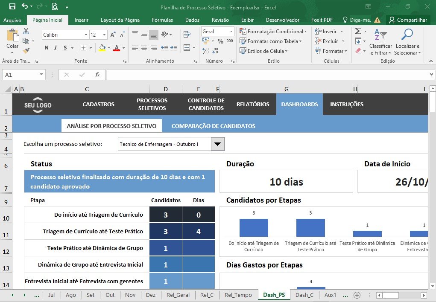
Task: Open COMPARAÇÃO DE CANDIDATOS sub-tab
Action: pos(213,126)
